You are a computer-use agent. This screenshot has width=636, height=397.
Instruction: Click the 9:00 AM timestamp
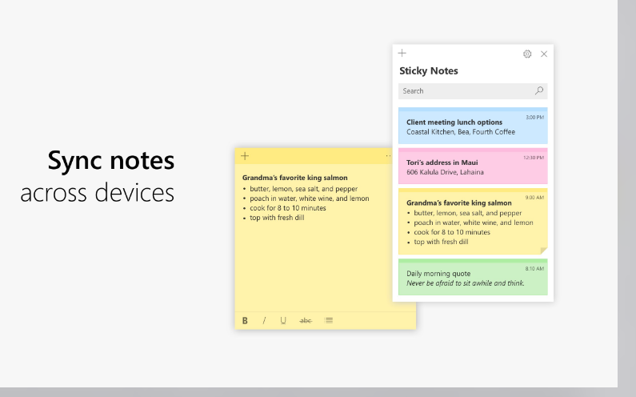(534, 198)
